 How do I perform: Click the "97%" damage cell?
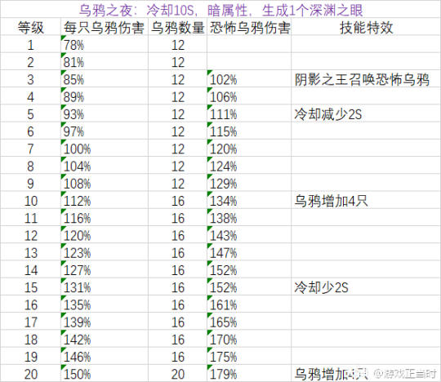tap(104, 131)
